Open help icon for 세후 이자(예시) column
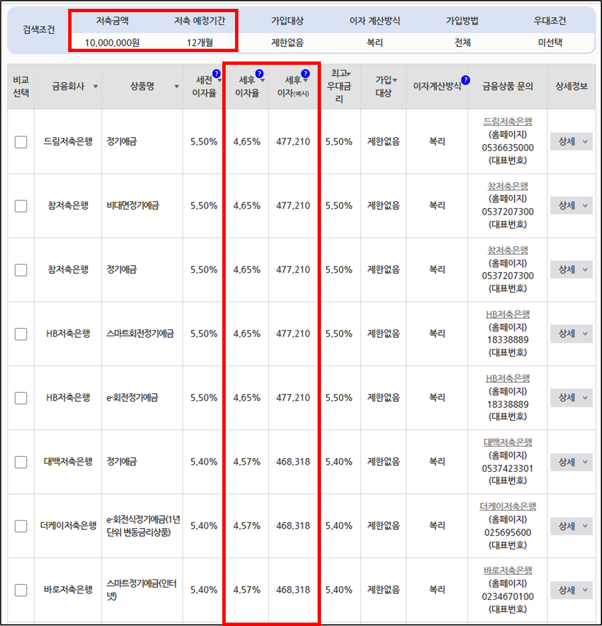This screenshot has height=626, width=602. click(x=305, y=74)
